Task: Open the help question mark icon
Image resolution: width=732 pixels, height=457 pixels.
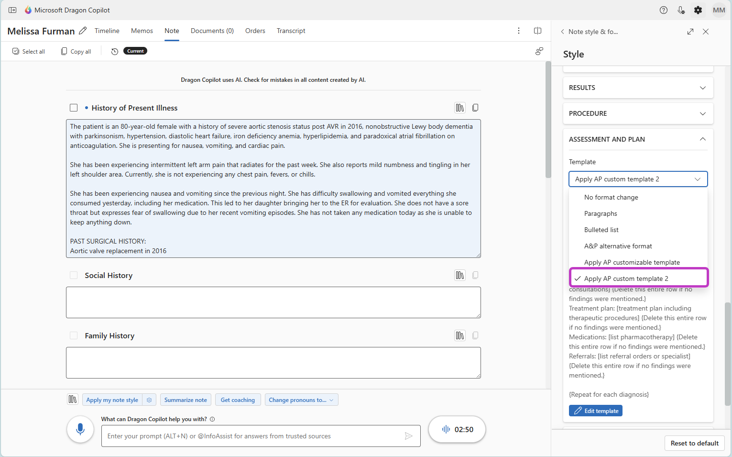Action: tap(663, 10)
